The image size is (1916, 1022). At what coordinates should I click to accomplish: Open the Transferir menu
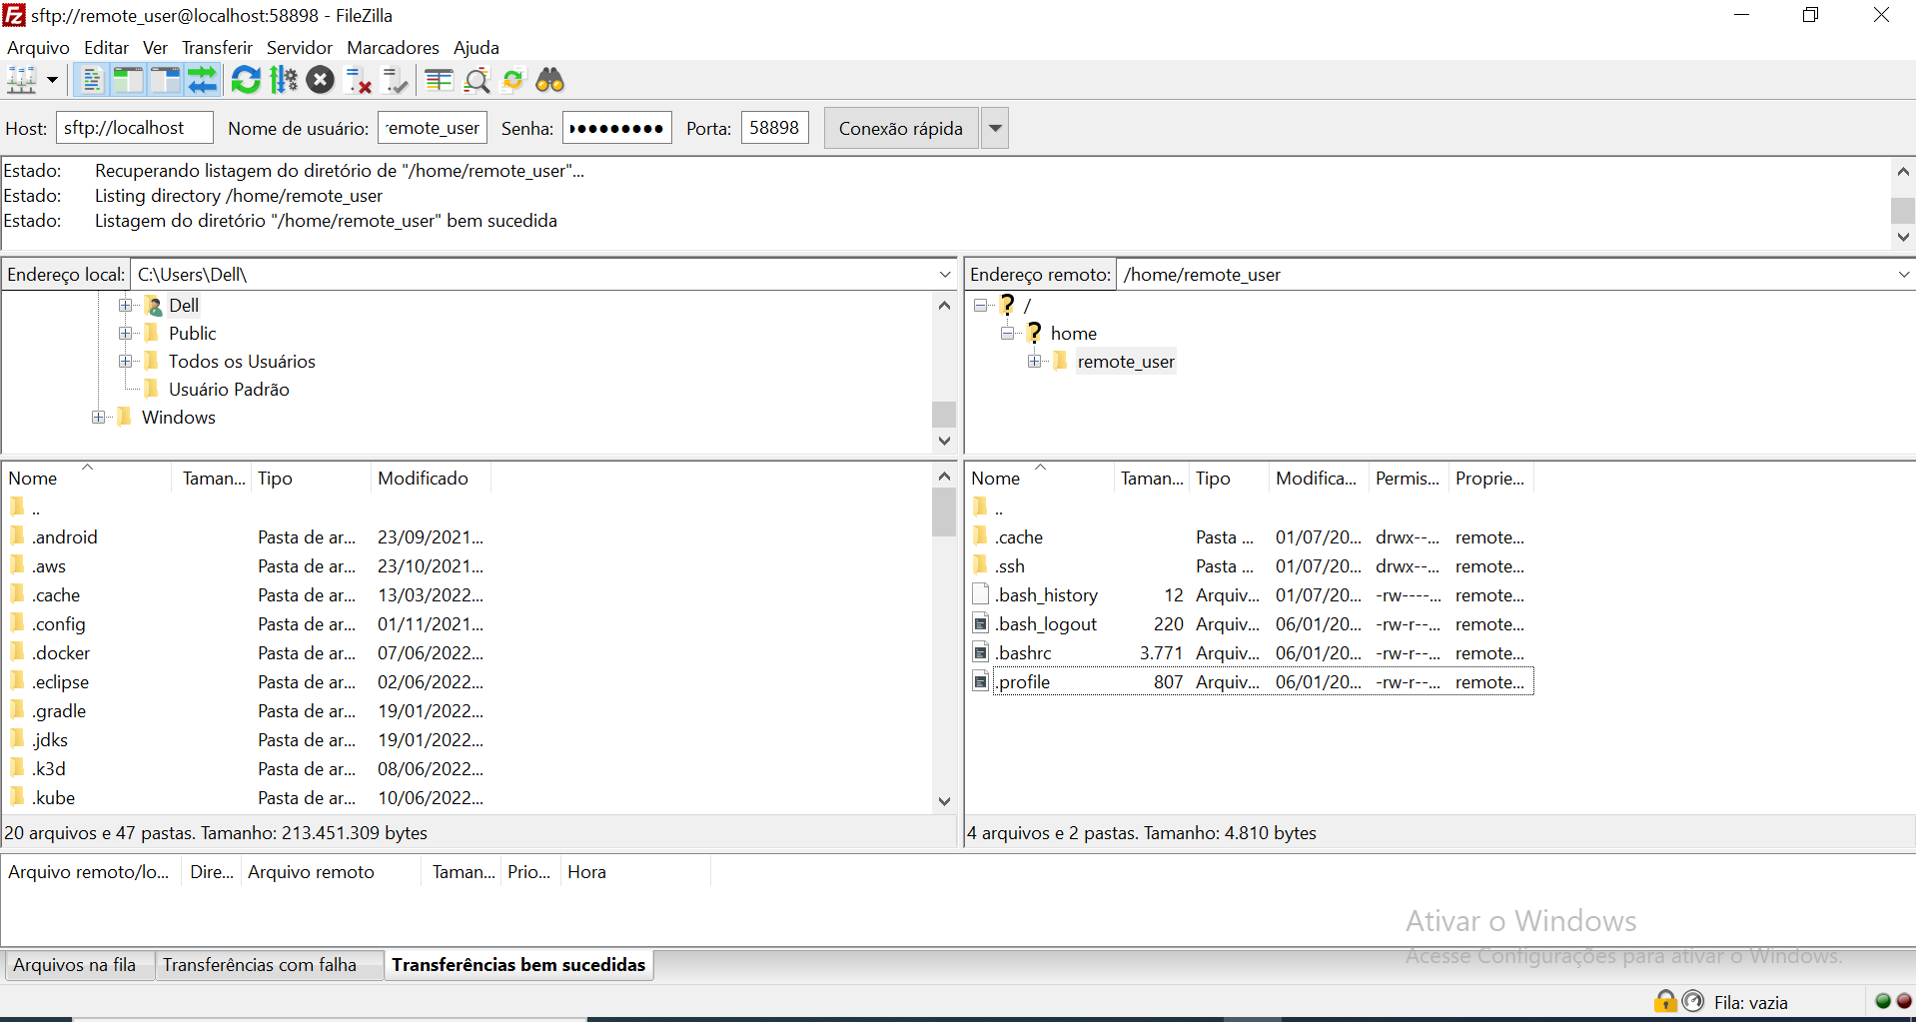[217, 48]
